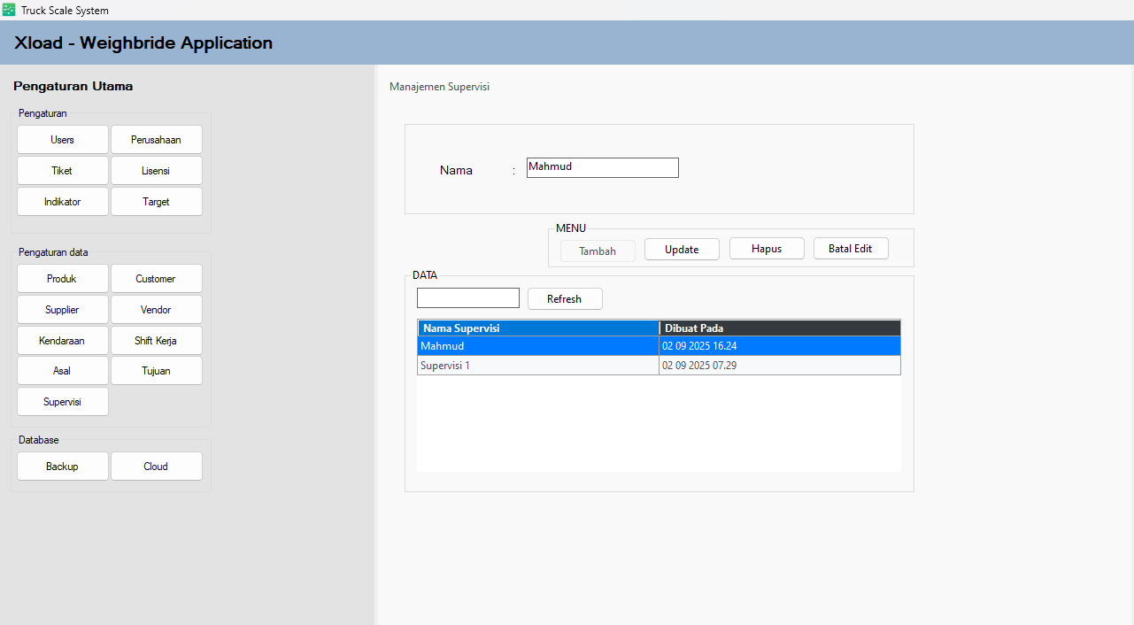
Task: Open Customer data management
Action: click(x=156, y=279)
